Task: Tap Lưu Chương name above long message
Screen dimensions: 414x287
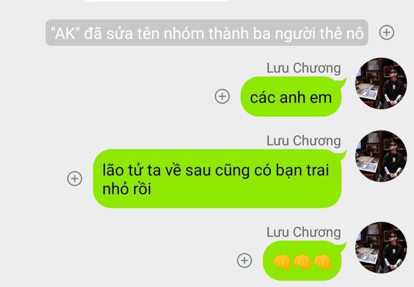Action: pyautogui.click(x=304, y=141)
